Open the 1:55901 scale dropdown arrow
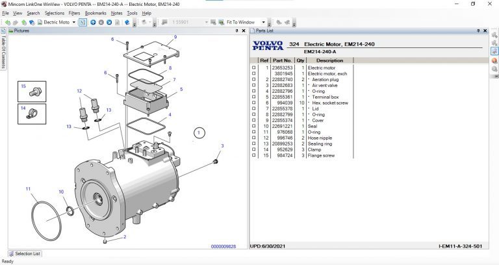The height and width of the screenshot is (265, 499). click(x=206, y=22)
